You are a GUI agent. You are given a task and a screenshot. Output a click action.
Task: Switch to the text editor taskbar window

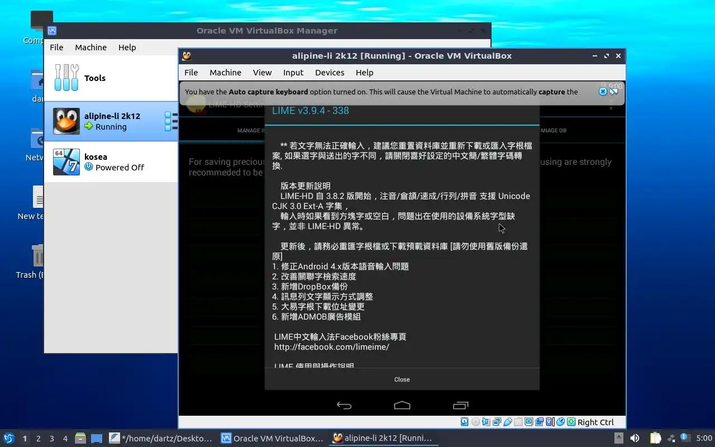[x=161, y=439]
